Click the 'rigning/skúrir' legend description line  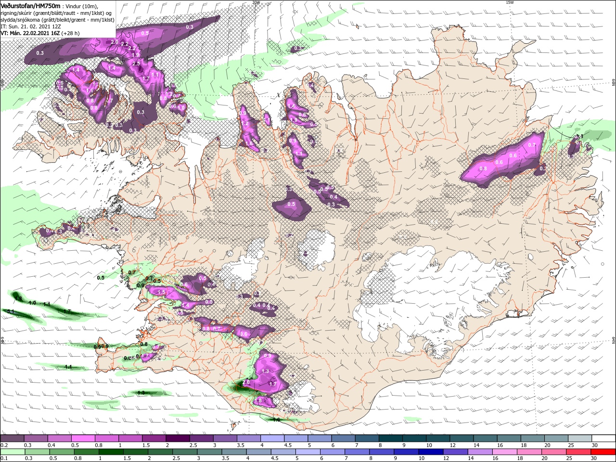56,13
